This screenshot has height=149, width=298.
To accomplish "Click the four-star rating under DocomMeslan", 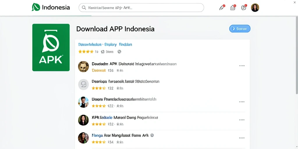I will tap(86, 52).
